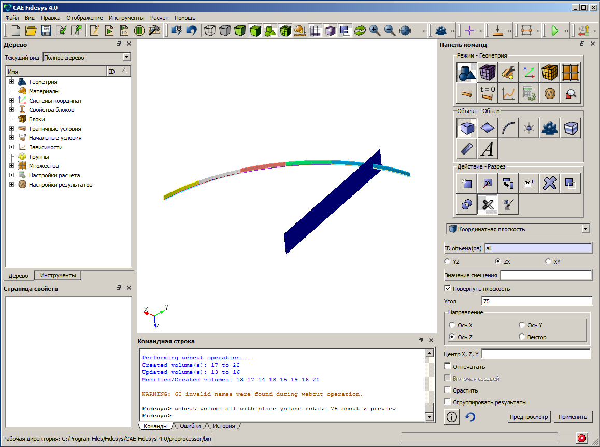Expand the Зависимости tree node
Screen dimensions: 600x447
click(11, 147)
